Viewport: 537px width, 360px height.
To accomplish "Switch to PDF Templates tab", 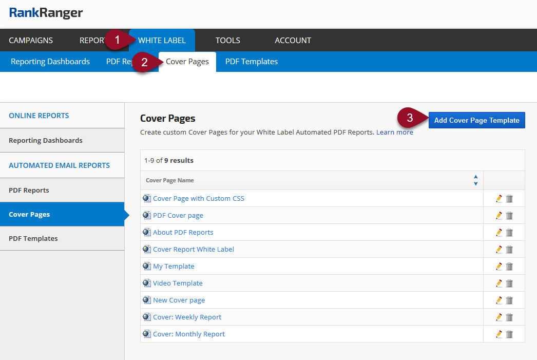I will click(x=252, y=62).
